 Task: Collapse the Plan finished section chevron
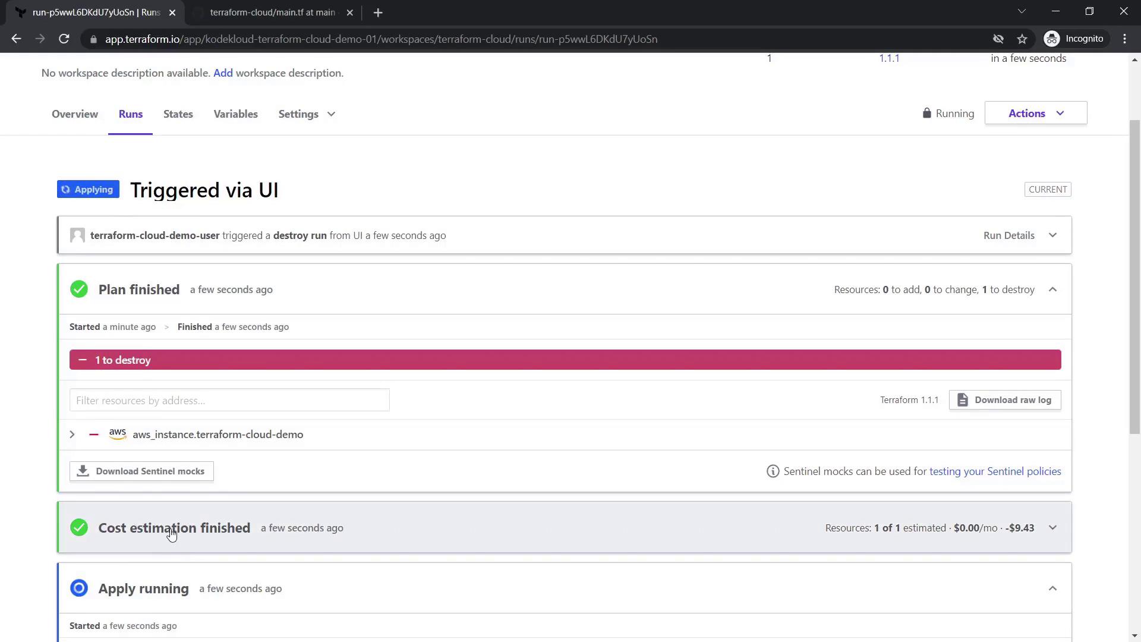[x=1052, y=289]
